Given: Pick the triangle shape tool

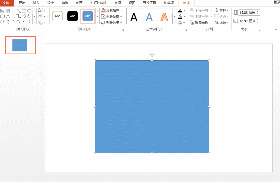Looking at the screenshot, I should coord(8,16).
